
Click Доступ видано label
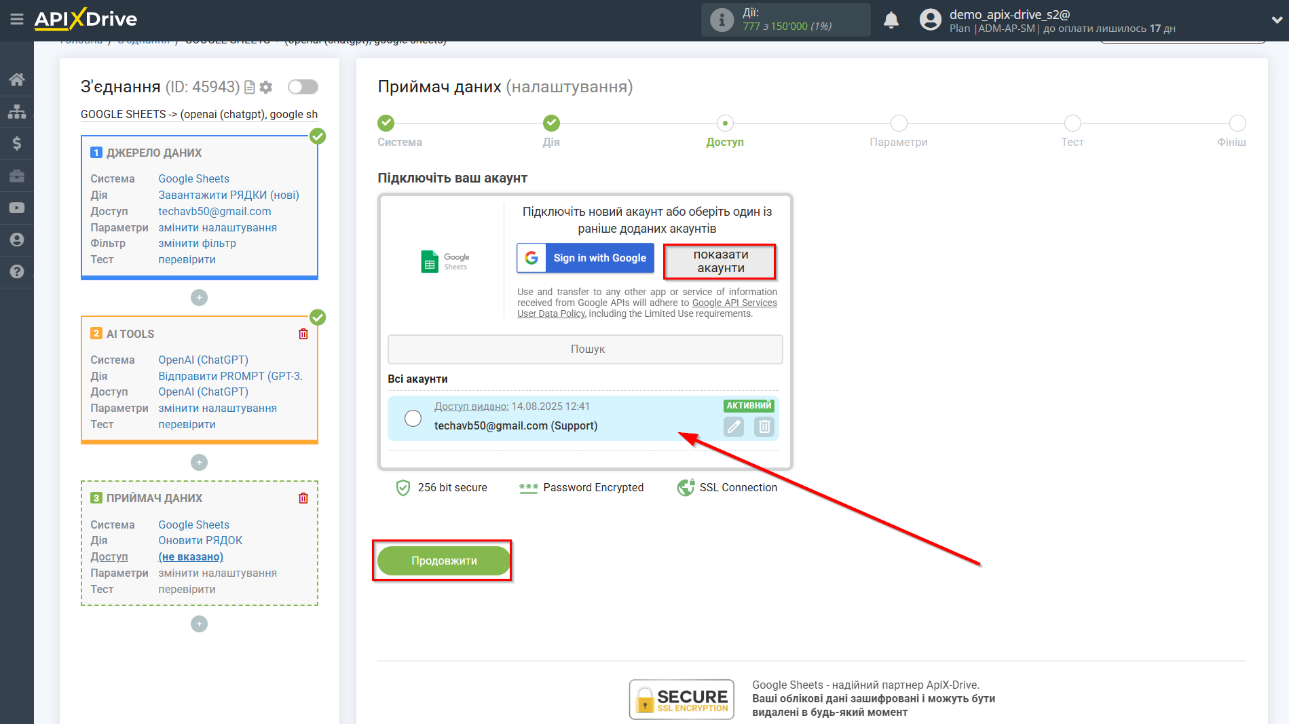click(x=471, y=406)
